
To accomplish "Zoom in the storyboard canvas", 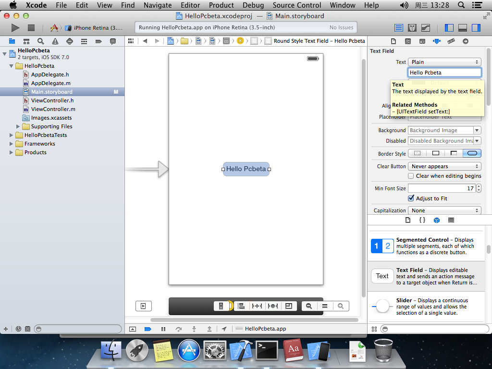I will tap(341, 306).
